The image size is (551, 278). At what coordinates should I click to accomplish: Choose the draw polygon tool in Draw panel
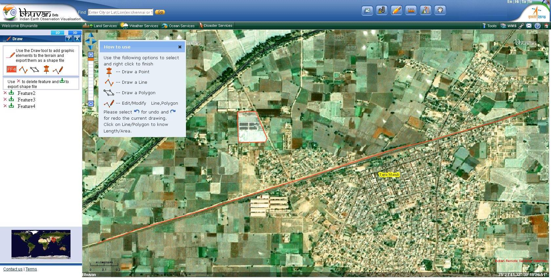pyautogui.click(x=34, y=70)
